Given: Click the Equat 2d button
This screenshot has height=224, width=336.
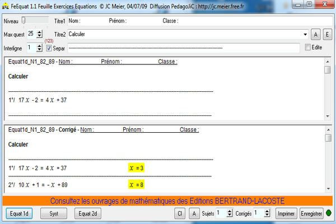Looking at the screenshot, I should 88,213.
